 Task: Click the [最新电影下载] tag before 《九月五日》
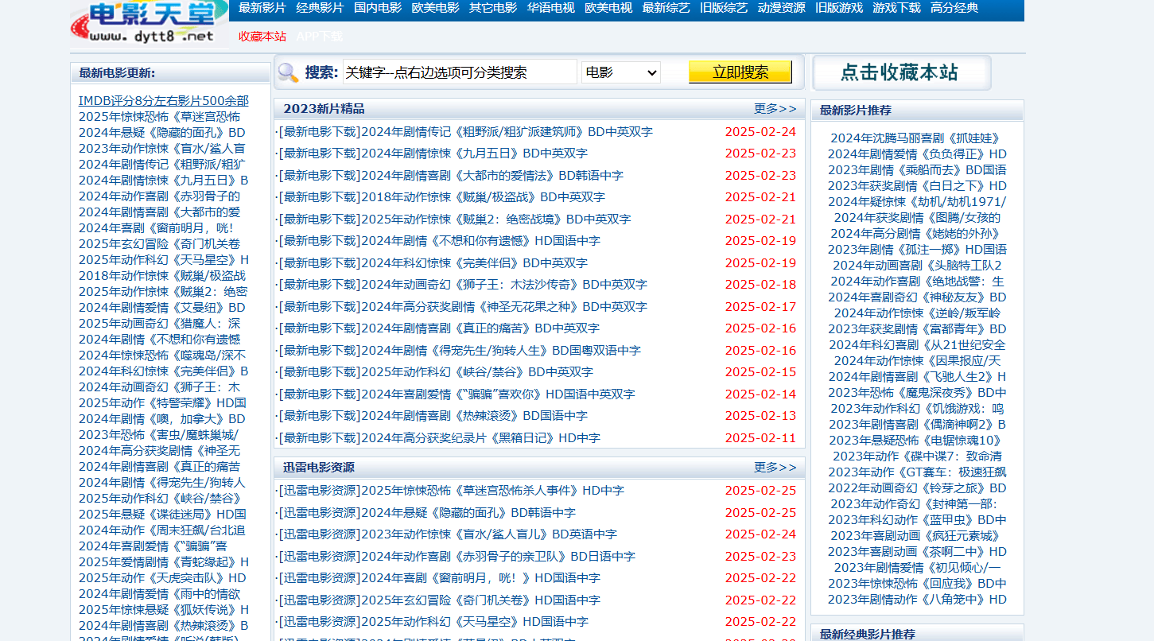click(320, 153)
